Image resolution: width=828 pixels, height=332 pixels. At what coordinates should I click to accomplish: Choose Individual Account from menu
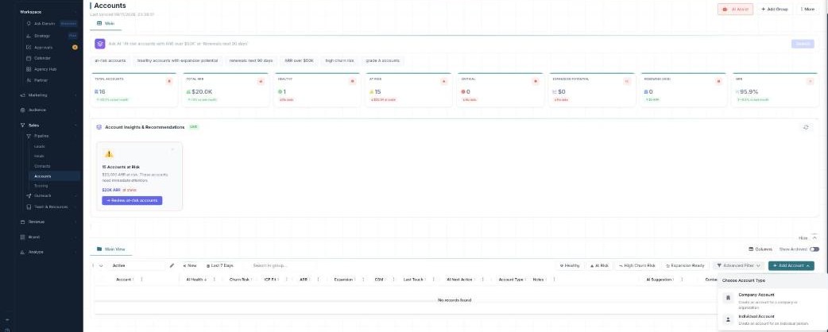pyautogui.click(x=771, y=320)
